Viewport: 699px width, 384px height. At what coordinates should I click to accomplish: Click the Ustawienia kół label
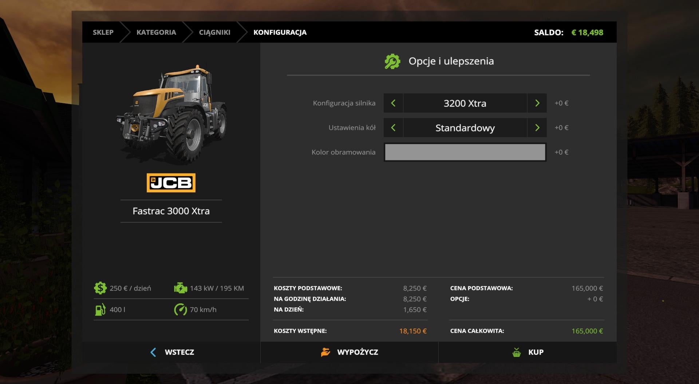[352, 128]
